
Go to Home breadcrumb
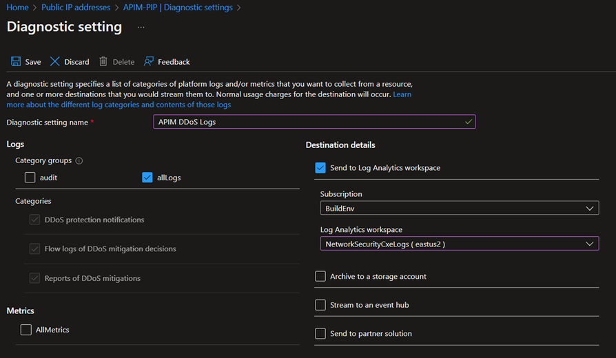(17, 8)
